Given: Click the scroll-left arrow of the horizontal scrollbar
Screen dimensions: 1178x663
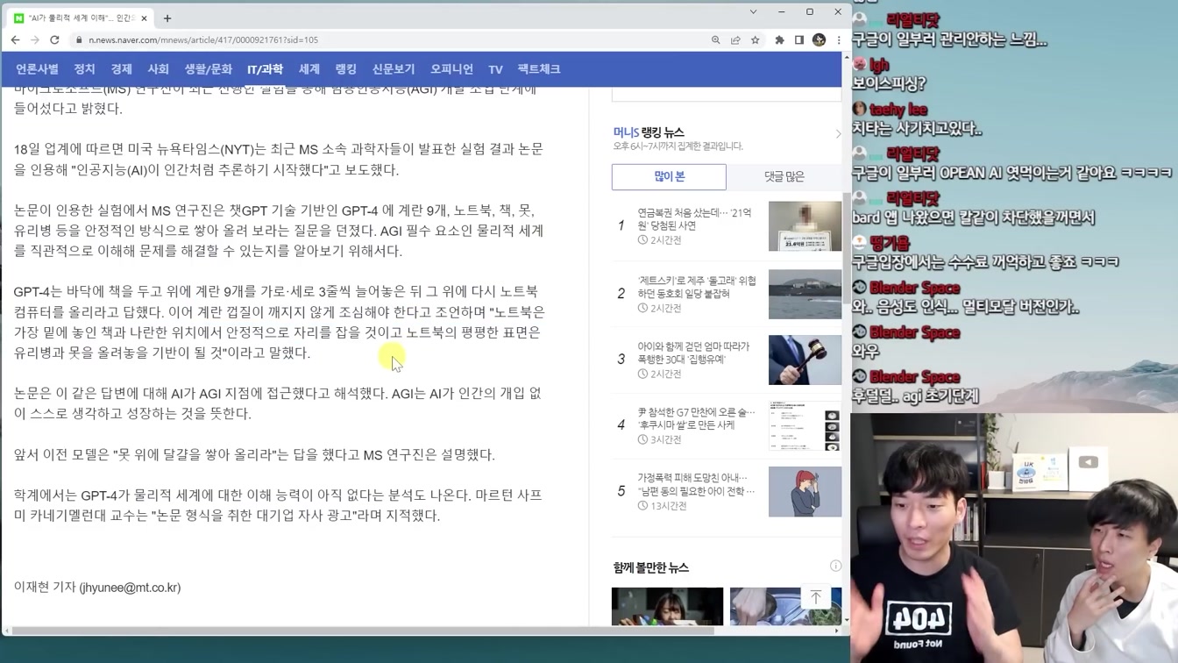Looking at the screenshot, I should pos(7,630).
